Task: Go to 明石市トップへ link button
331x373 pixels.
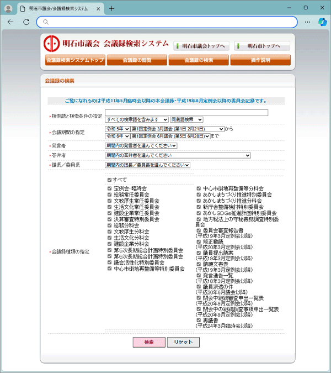Action: pyautogui.click(x=262, y=46)
